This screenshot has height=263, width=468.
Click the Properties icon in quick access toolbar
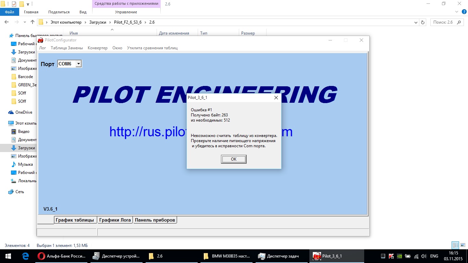click(14, 4)
